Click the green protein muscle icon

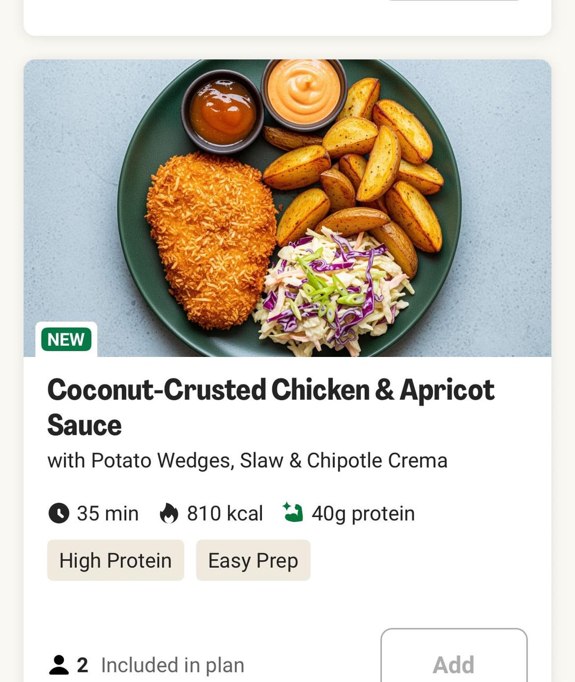tap(293, 513)
